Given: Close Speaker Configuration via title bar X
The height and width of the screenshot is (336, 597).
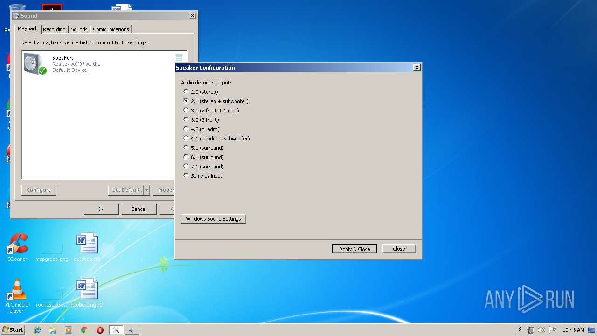Looking at the screenshot, I should [417, 68].
